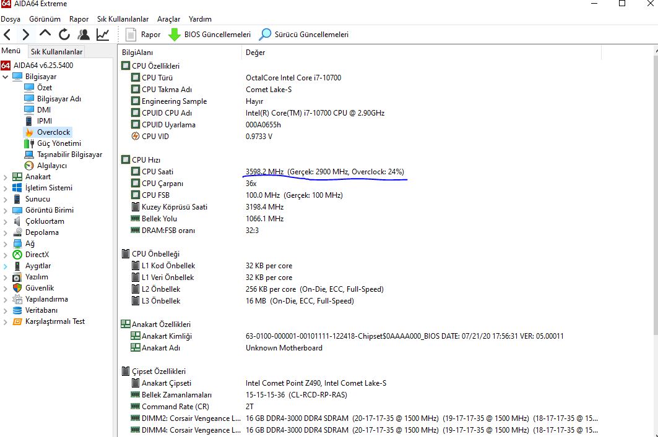Select the CPU VID row
The width and height of the screenshot is (658, 437).
pyautogui.click(x=155, y=137)
